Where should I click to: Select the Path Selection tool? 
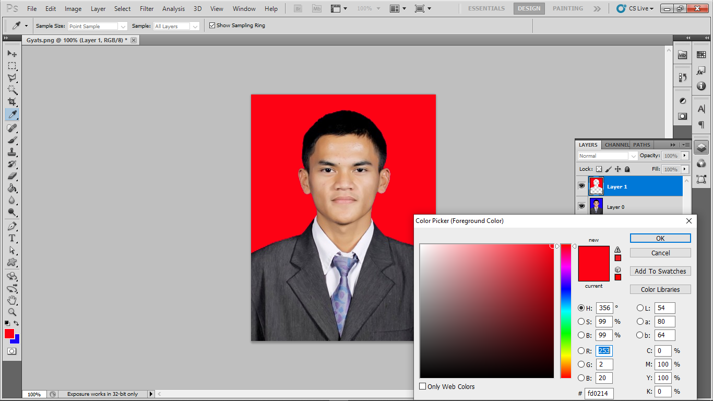click(12, 250)
